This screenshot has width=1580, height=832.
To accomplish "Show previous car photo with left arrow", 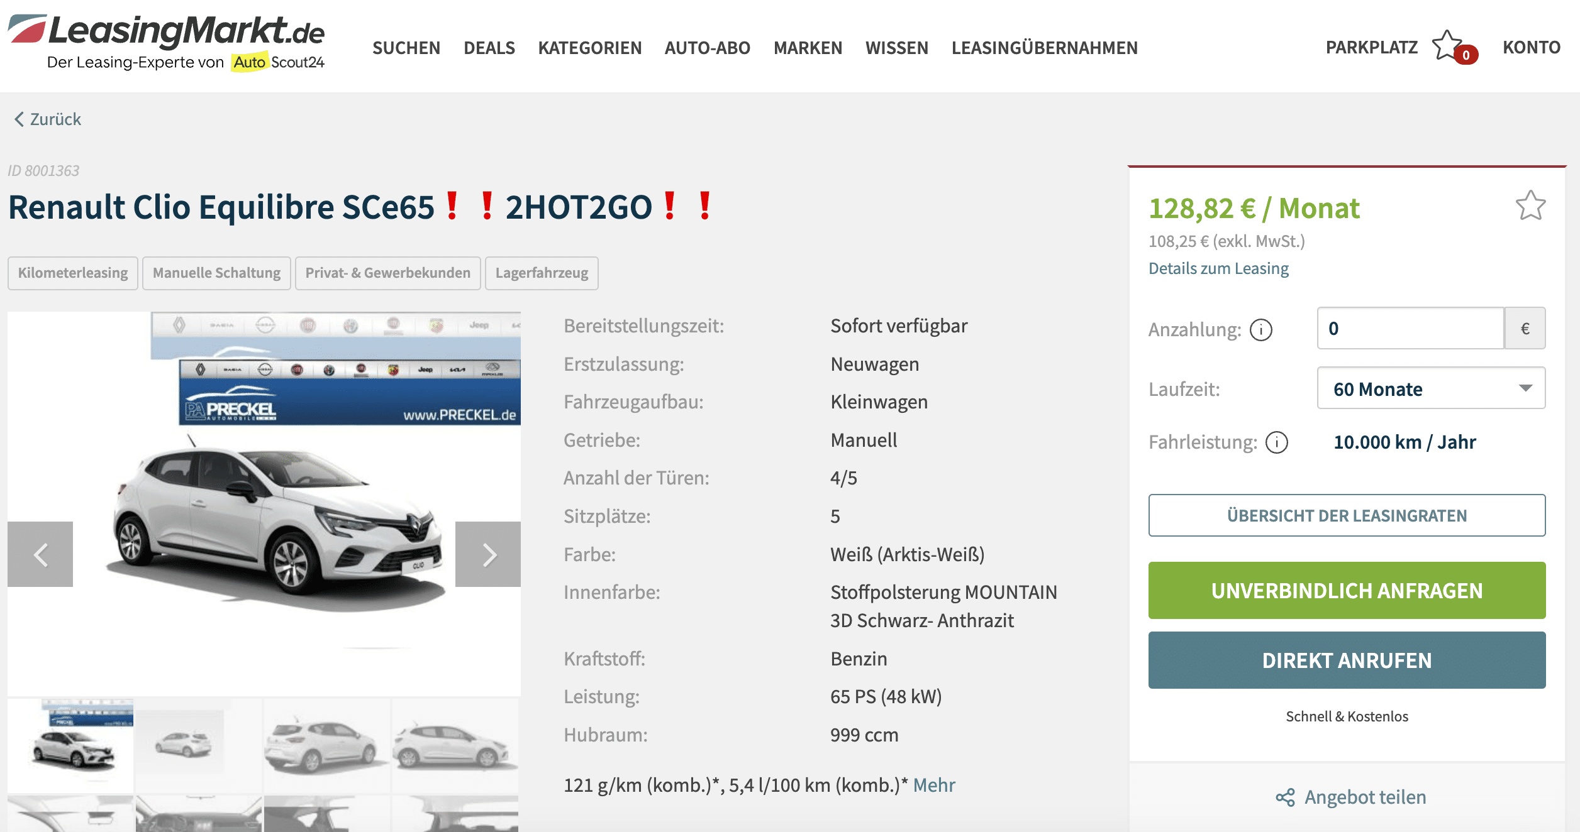I will click(40, 554).
